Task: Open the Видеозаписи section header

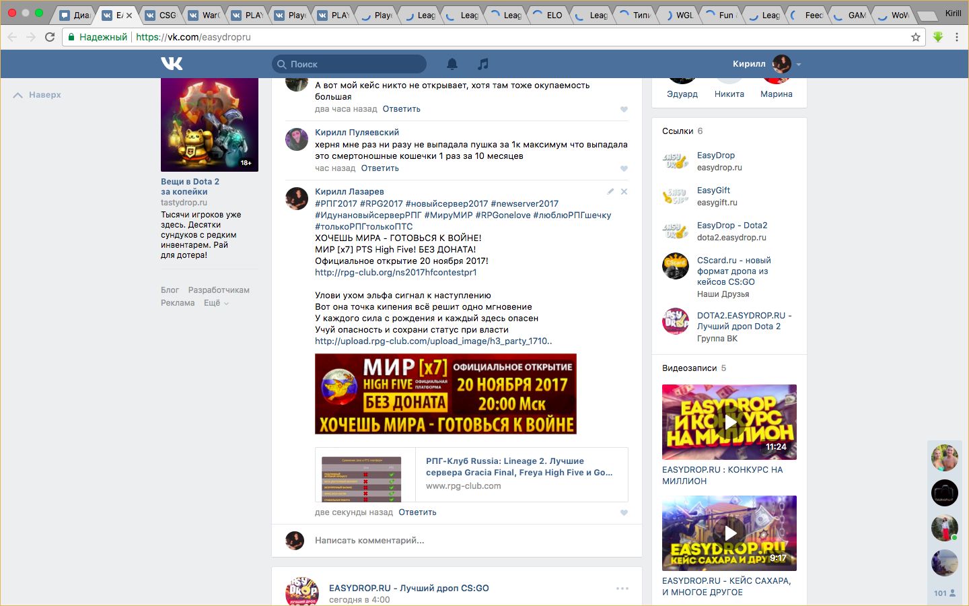Action: [x=690, y=368]
